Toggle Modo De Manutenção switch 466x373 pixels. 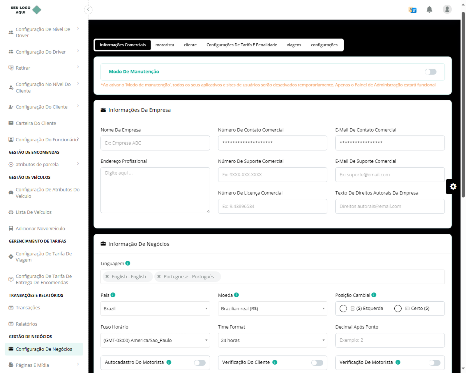[x=430, y=72]
